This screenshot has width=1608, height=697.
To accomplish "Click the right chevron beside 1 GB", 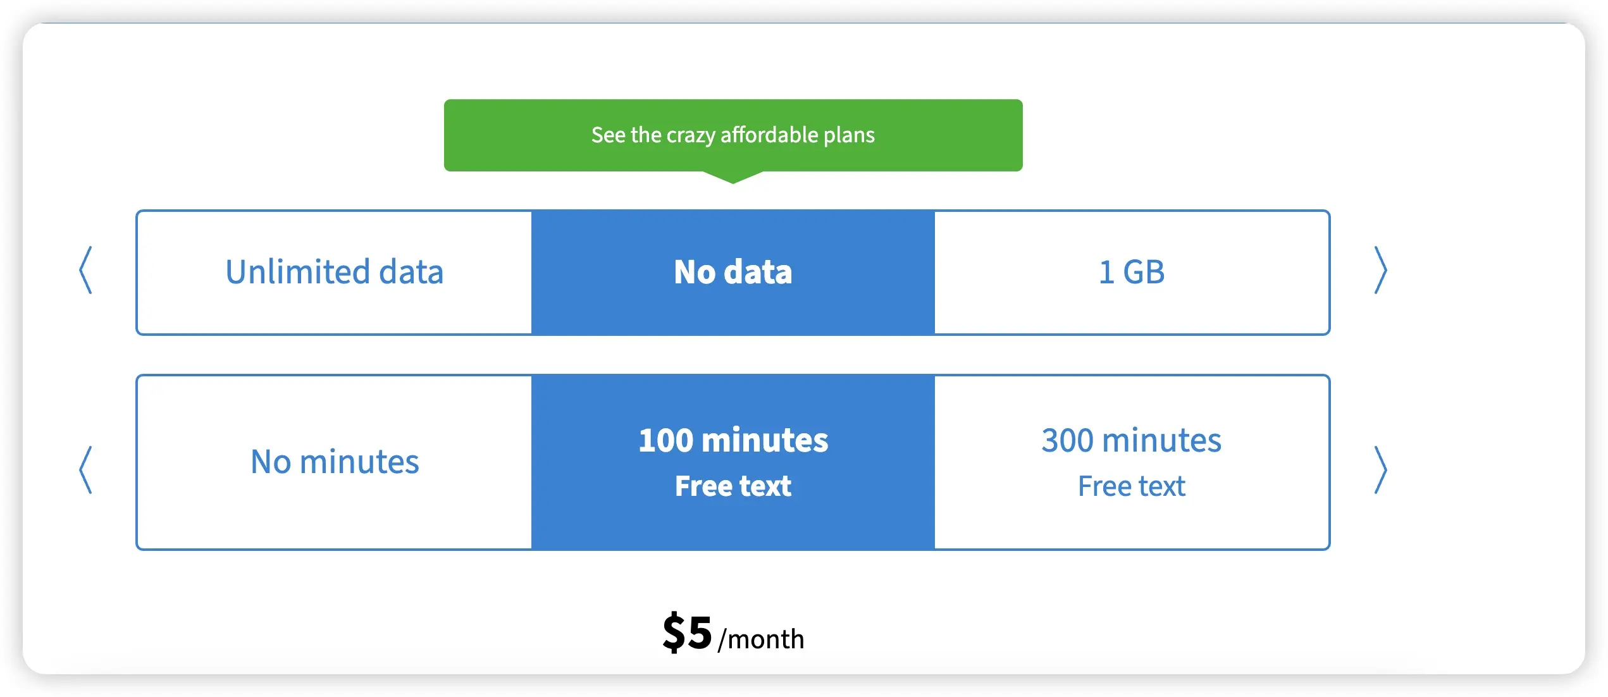I will tap(1380, 271).
